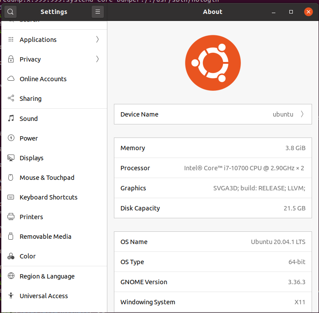This screenshot has height=313, width=319.
Task: Select Displays in the sidebar
Action: [31, 158]
